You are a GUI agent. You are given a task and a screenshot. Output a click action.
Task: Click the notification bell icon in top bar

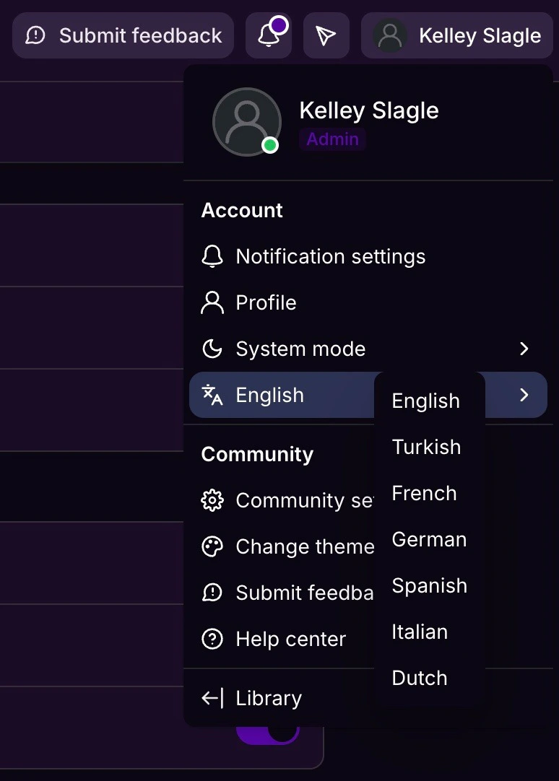click(x=268, y=35)
